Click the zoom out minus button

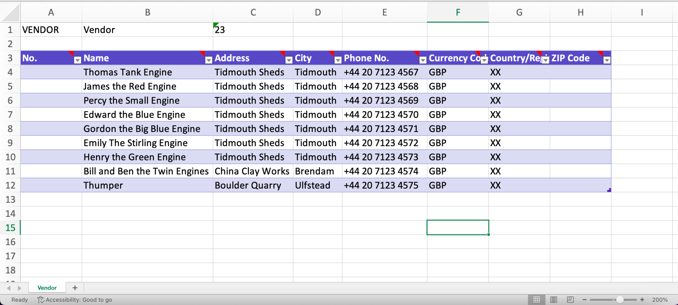[585, 299]
